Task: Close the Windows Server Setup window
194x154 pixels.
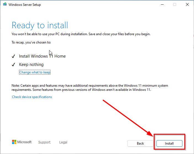Action: point(187,5)
